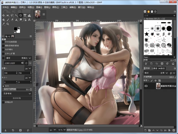The height and width of the screenshot is (134, 178).
Task: Open the 无参考线 guides dropdown
Action: [x=17, y=94]
